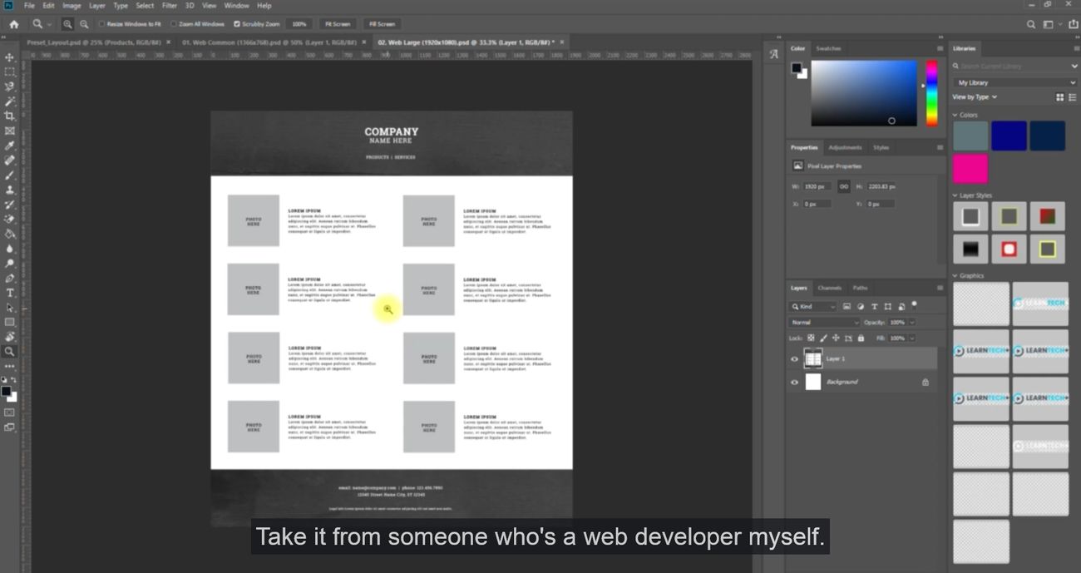1081x573 pixels.
Task: Pick the Horizontal Type tool
Action: pos(10,293)
